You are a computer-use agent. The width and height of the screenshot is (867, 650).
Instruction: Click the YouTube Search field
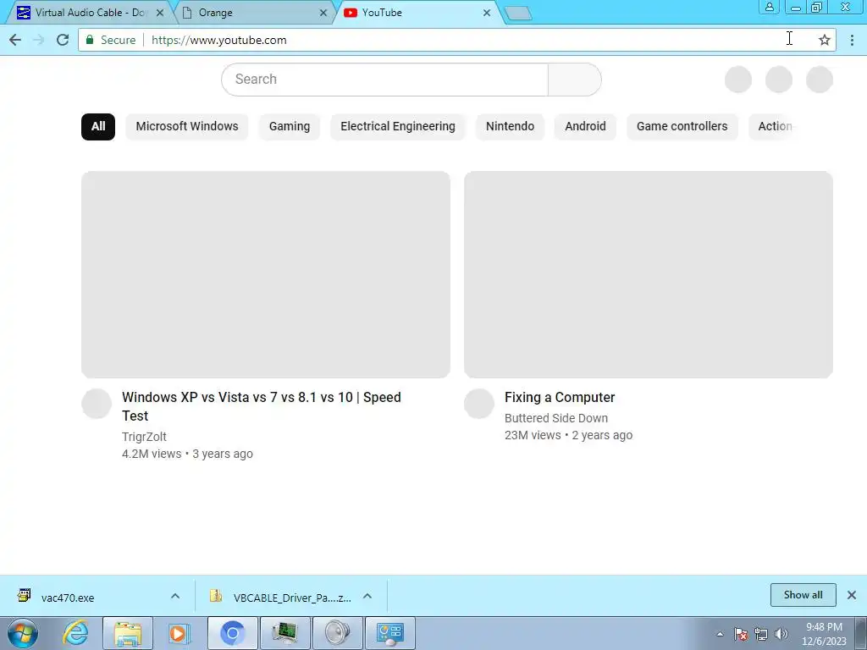click(x=384, y=80)
